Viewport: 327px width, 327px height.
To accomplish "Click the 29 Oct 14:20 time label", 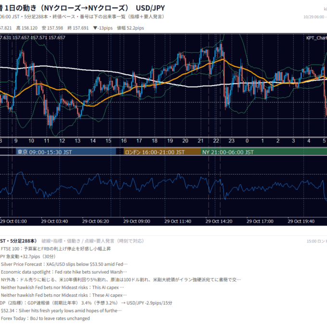I will point(219,221).
